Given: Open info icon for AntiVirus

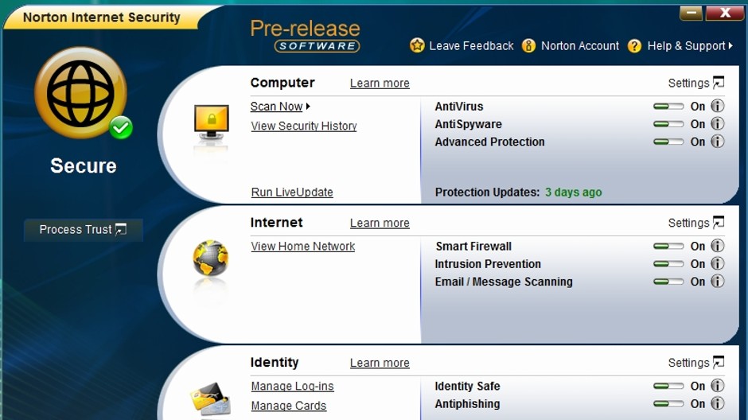Looking at the screenshot, I should (x=718, y=106).
